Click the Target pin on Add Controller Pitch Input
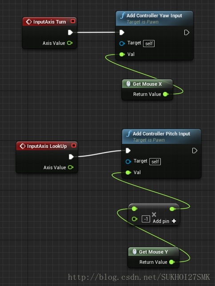The height and width of the screenshot is (286, 215). coord(128,162)
